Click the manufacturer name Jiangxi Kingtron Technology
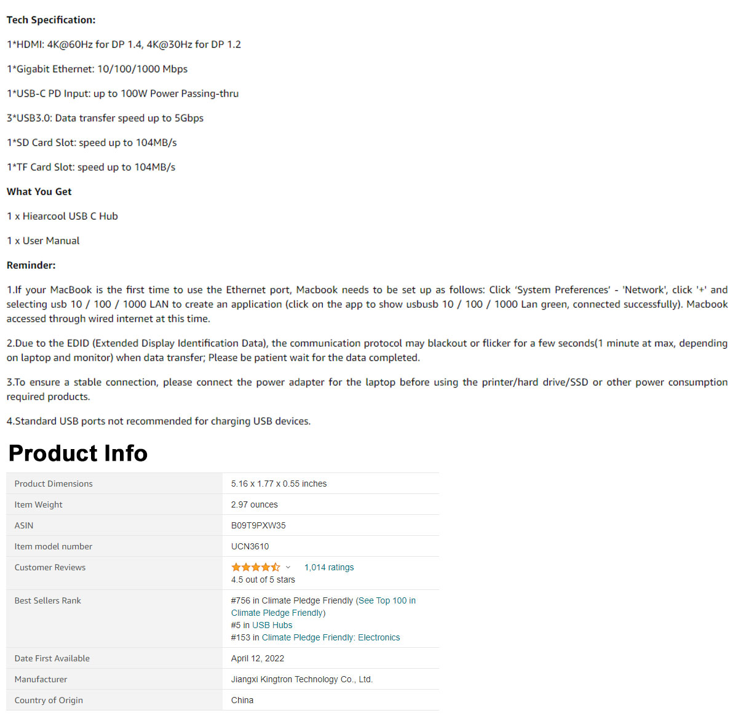The height and width of the screenshot is (721, 738). point(302,679)
